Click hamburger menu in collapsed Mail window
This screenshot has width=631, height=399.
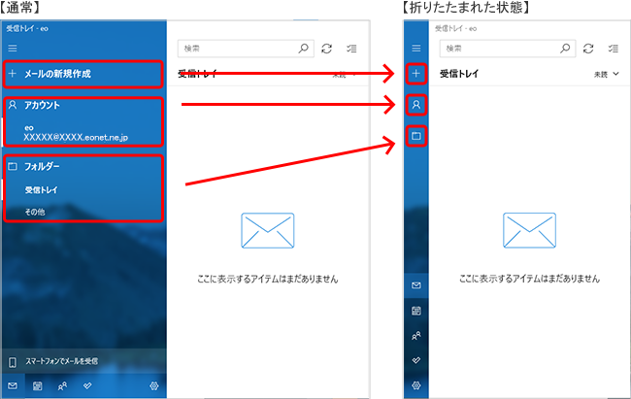[x=416, y=49]
